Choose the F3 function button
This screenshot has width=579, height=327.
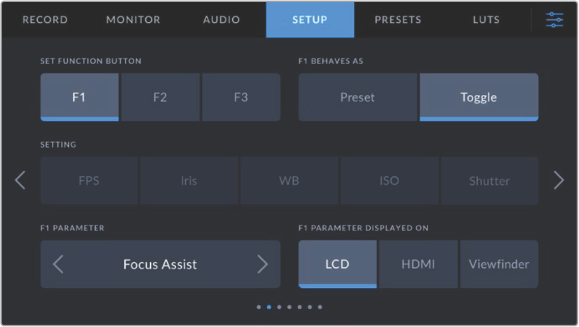[x=241, y=97]
